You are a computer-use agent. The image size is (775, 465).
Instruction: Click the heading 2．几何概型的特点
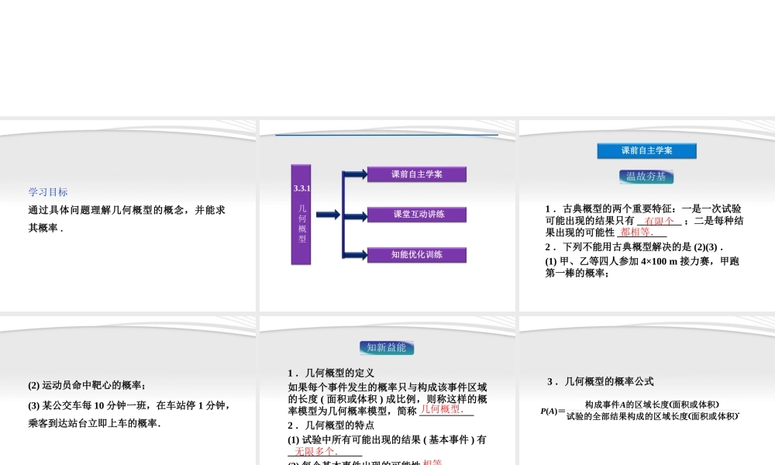tap(331, 425)
